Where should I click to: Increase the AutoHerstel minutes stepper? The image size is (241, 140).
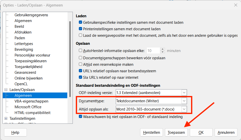tap(163, 49)
